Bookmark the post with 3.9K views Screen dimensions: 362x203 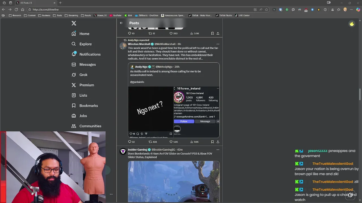tap(212, 33)
